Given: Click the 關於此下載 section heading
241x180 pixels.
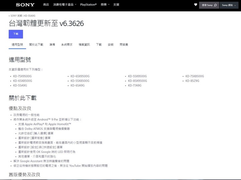Looking at the screenshot, I should point(23,98).
